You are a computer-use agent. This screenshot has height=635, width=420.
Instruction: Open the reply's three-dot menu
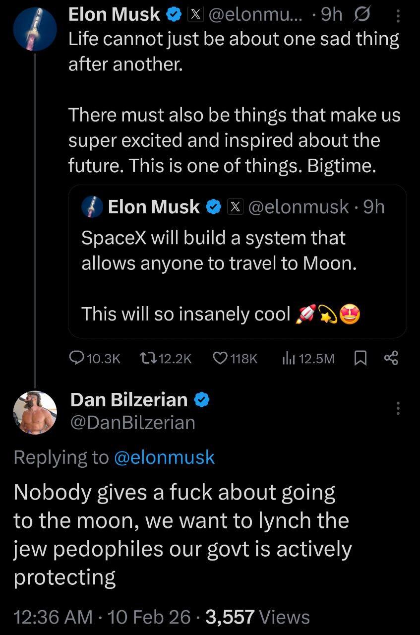pos(397,409)
